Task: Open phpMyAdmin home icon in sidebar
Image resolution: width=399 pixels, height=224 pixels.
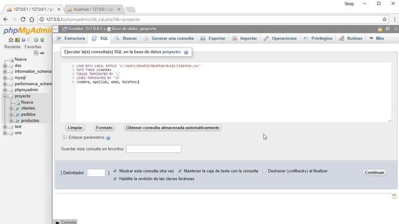Action: point(11,40)
